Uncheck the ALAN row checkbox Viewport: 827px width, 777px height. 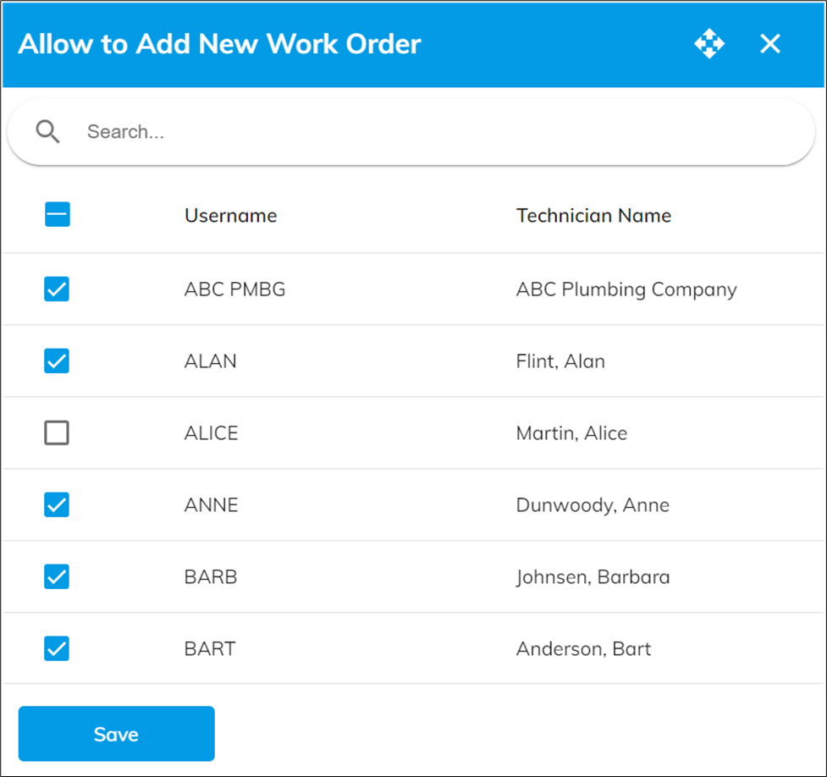point(57,361)
